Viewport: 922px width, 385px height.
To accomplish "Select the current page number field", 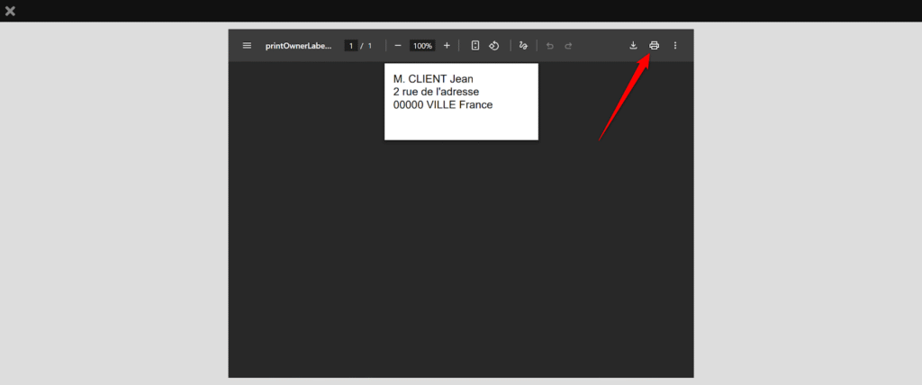I will point(350,46).
